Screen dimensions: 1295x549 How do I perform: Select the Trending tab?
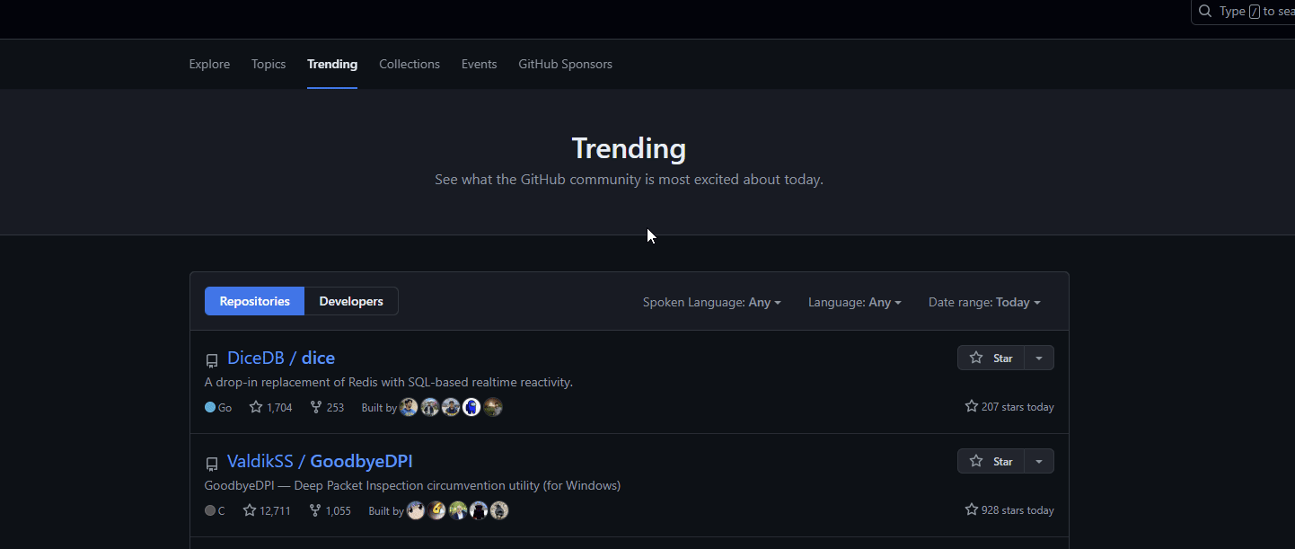(x=332, y=64)
